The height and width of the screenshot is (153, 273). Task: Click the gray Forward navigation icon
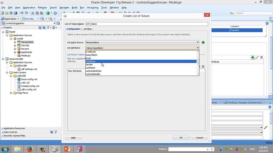point(55,13)
